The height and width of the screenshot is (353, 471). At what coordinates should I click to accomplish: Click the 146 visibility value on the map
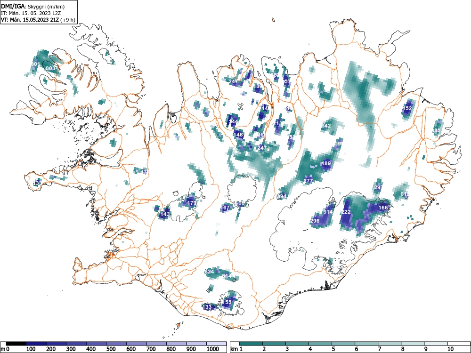[x=238, y=135]
